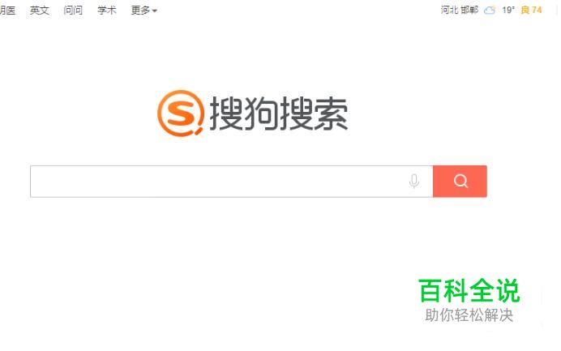
Task: Click the magnifier icon in search button
Action: (460, 181)
